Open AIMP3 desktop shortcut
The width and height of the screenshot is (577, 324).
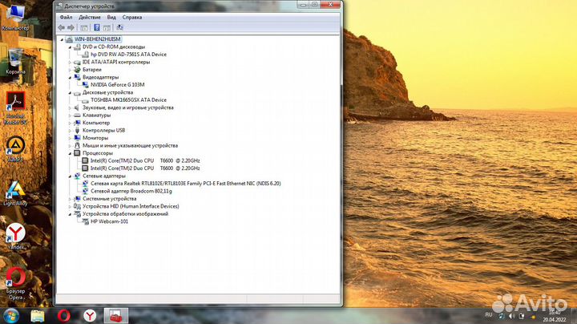click(15, 149)
